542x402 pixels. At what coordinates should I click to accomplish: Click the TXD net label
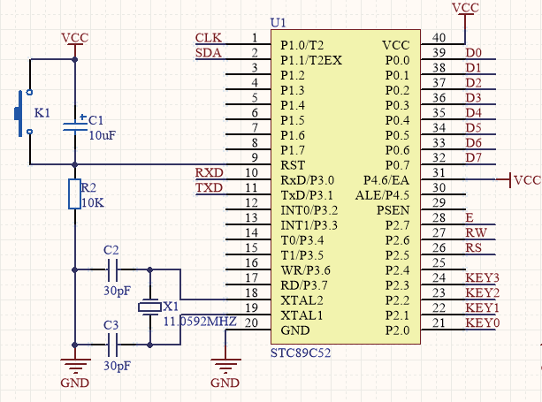coord(210,187)
